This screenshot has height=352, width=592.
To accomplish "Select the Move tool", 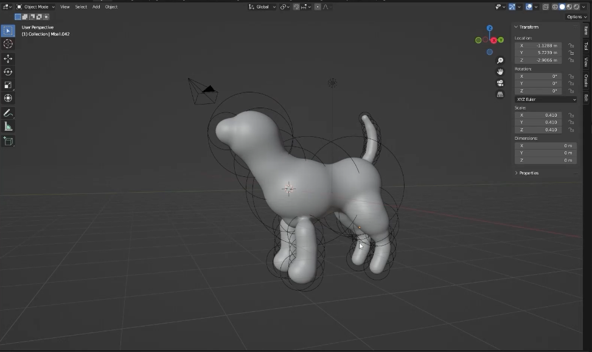I will pyautogui.click(x=8, y=58).
